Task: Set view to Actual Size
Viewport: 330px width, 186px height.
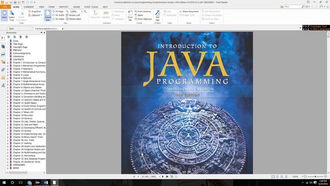Action: point(48,16)
